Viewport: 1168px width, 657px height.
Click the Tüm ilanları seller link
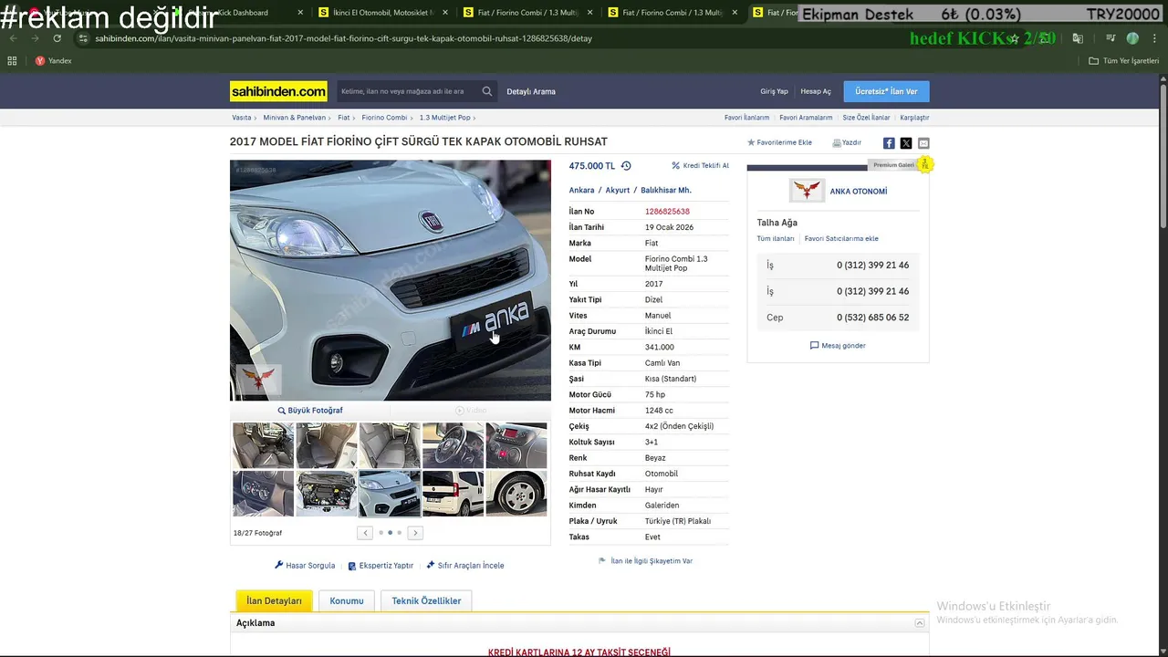(776, 239)
